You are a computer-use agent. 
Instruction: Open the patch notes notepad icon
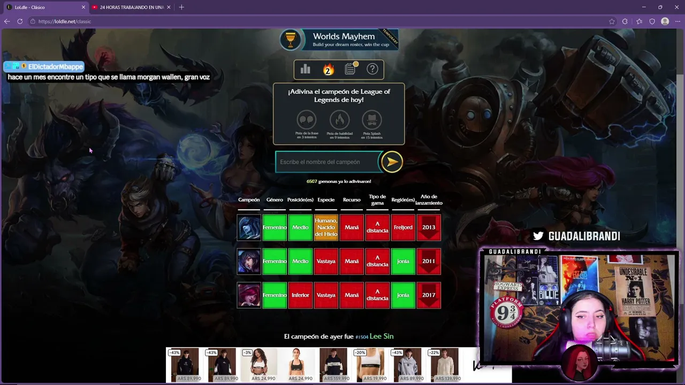click(351, 68)
